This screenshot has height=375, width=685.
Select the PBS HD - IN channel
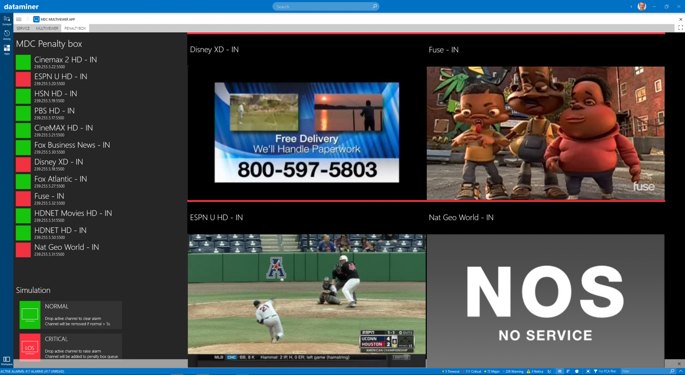coord(54,113)
